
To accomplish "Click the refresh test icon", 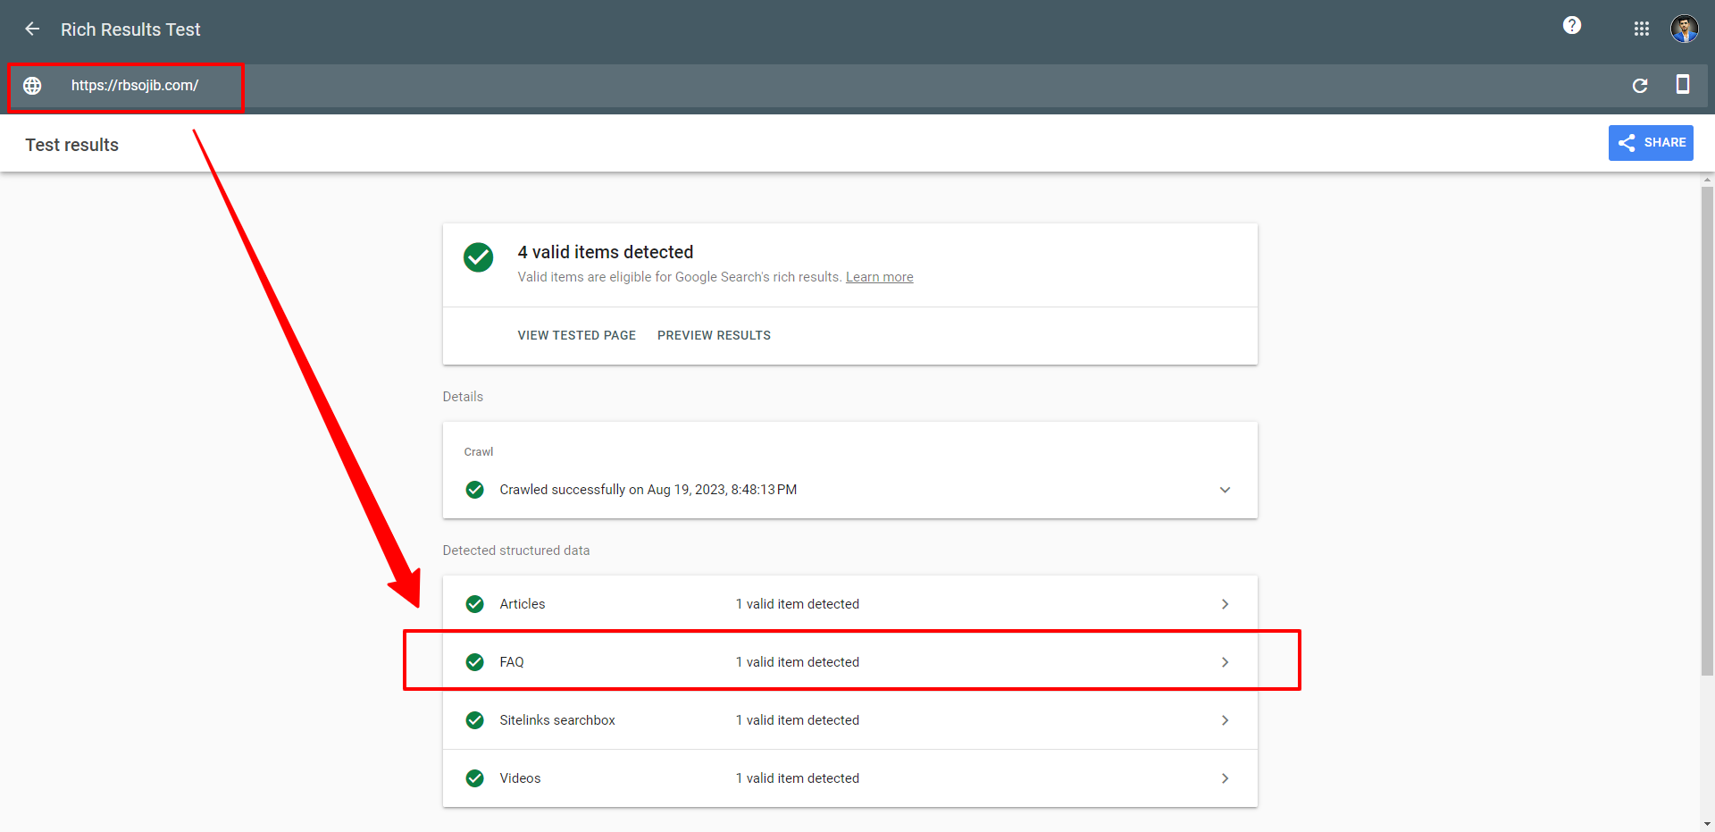I will (1640, 86).
